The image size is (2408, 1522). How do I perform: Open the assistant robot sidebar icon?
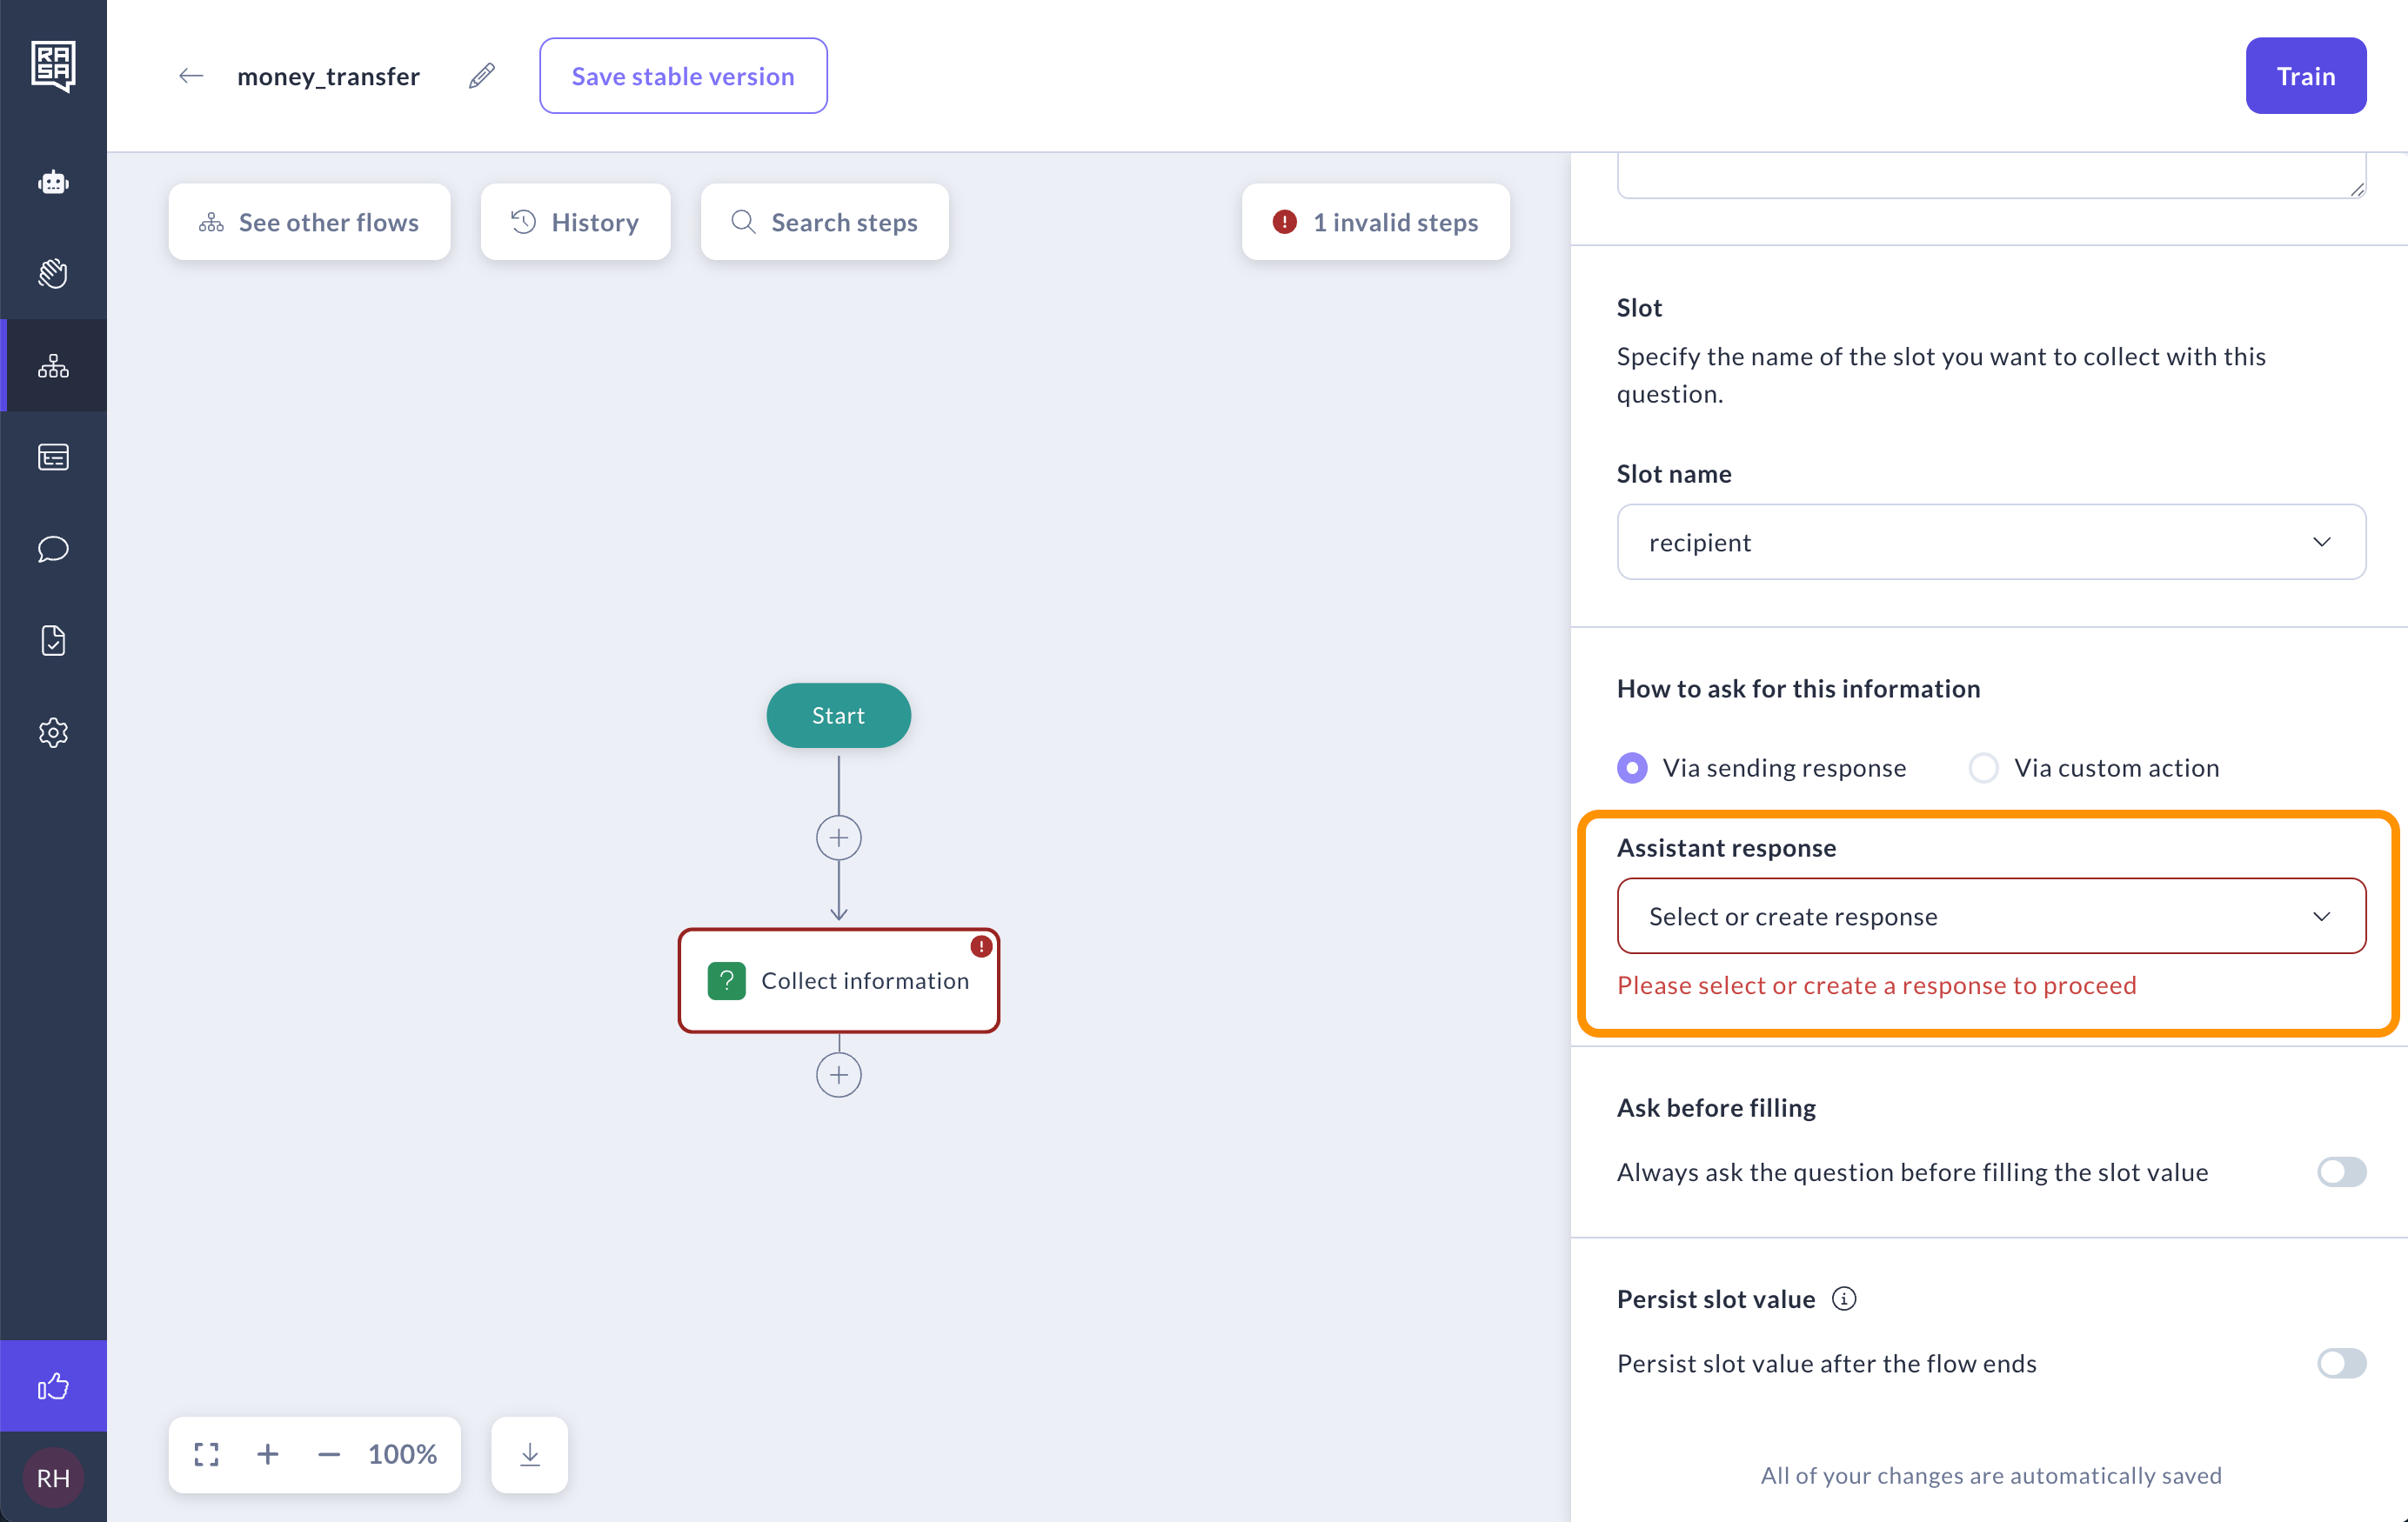click(x=53, y=182)
